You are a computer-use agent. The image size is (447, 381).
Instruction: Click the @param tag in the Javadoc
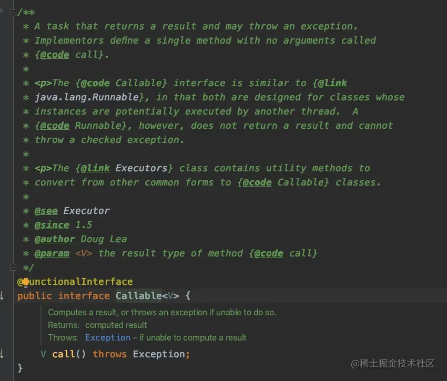pyautogui.click(x=52, y=253)
